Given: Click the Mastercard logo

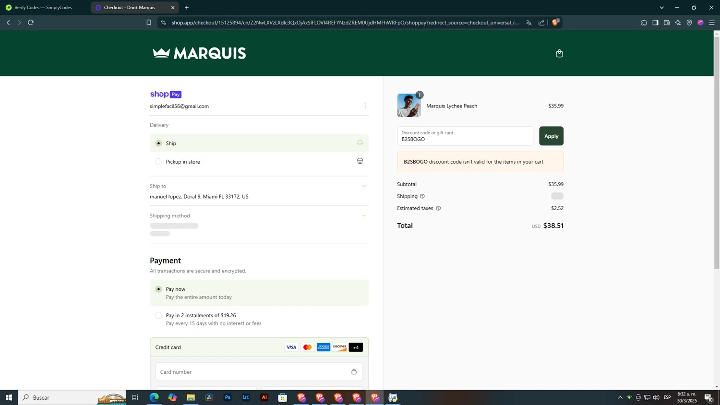Looking at the screenshot, I should 308,347.
